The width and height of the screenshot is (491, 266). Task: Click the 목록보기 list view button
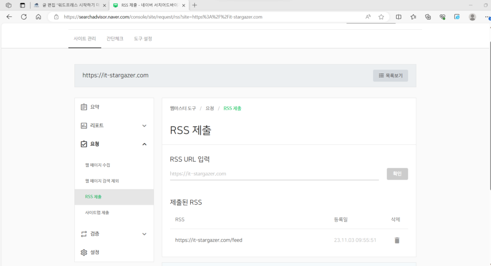pos(390,76)
